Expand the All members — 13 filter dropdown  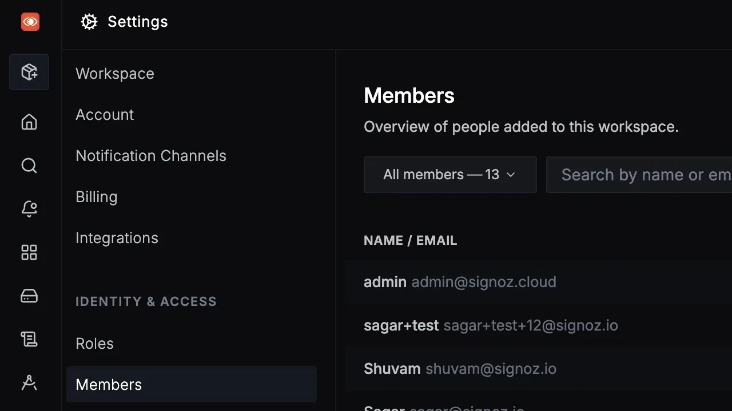450,175
